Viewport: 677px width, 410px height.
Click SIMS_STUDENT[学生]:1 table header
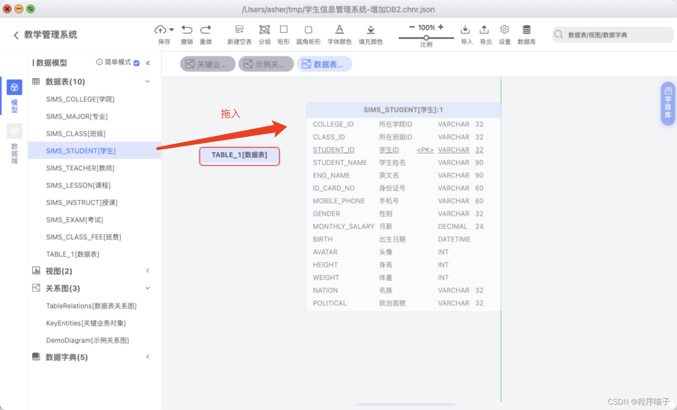[x=403, y=110]
